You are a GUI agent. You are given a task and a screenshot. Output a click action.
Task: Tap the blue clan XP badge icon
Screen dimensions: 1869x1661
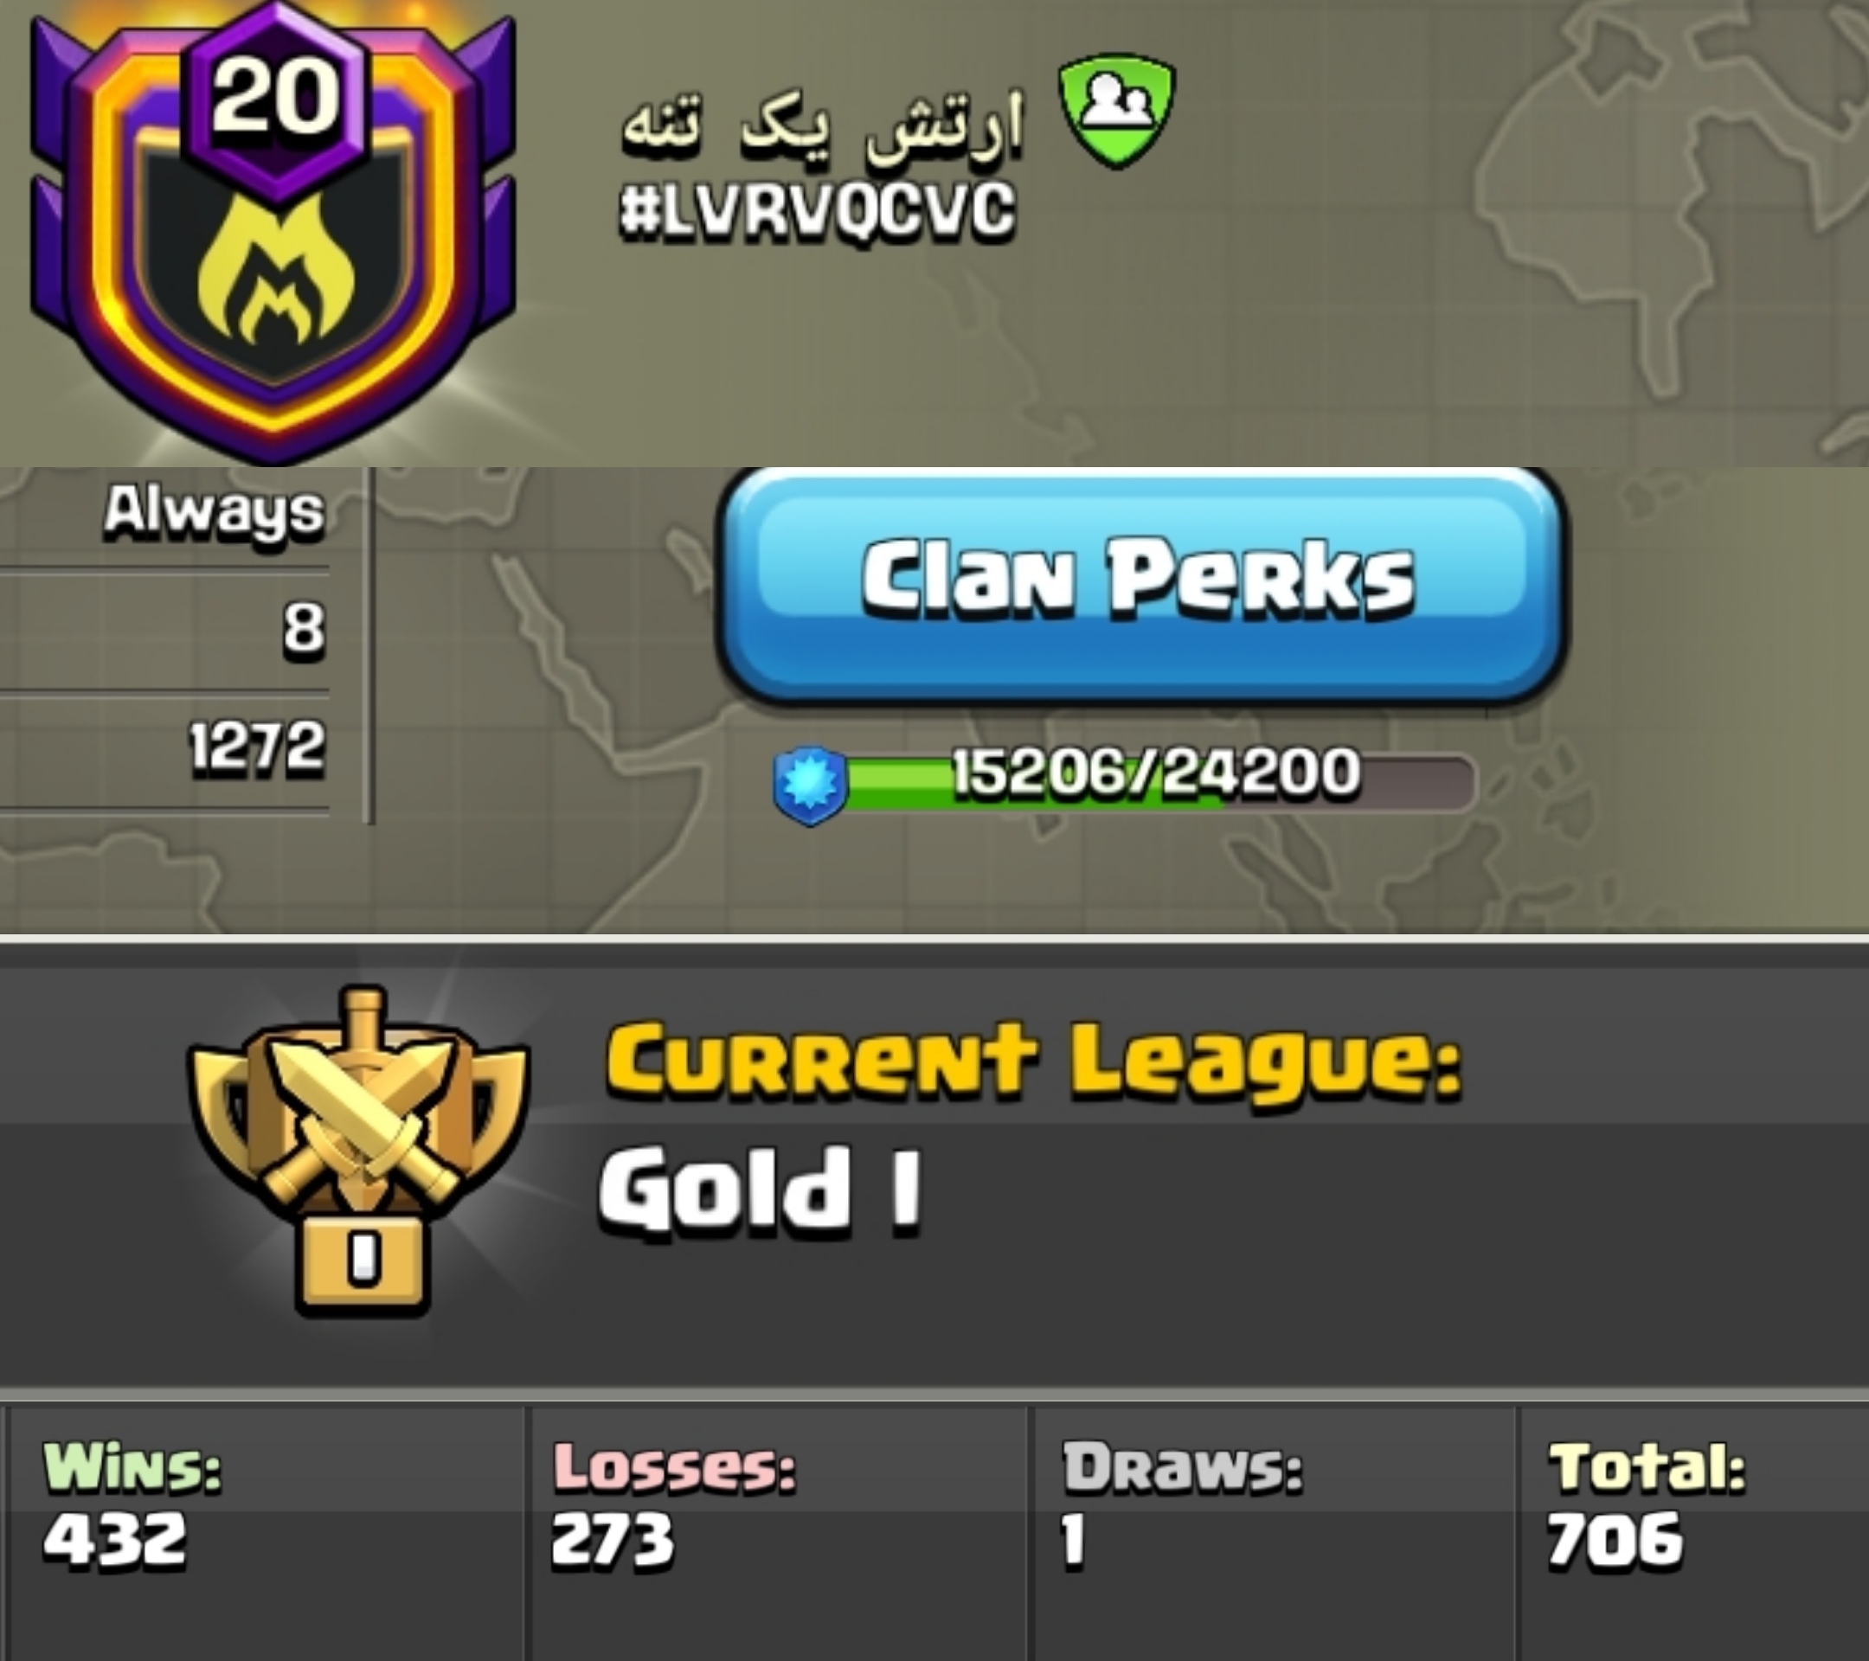(x=809, y=786)
